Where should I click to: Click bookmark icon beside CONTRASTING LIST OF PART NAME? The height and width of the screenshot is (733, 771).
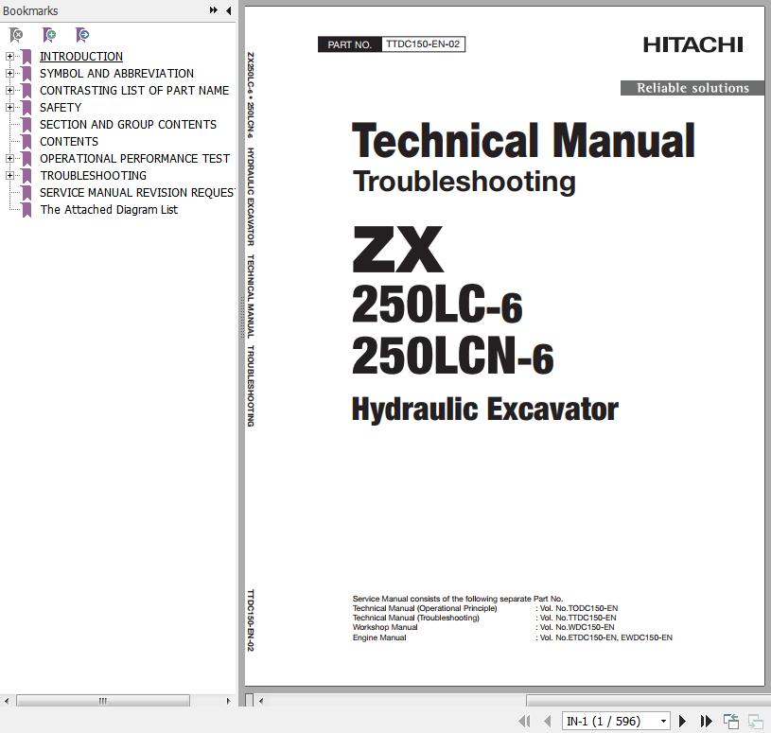click(x=27, y=91)
